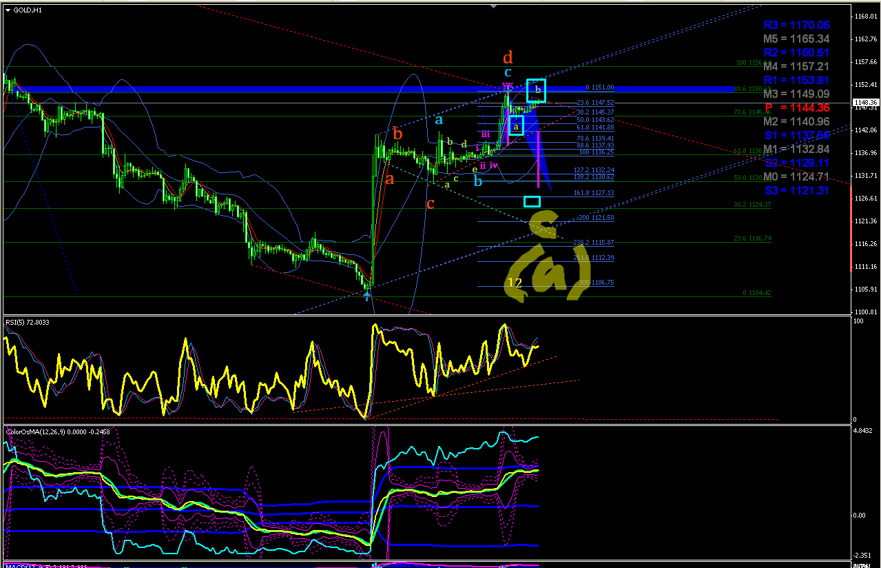This screenshot has height=568, width=881.
Task: Click the Fibonacci label 161.8 1127.13
Action: 594,193
